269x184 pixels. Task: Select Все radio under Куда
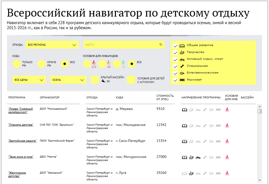coord(65,64)
